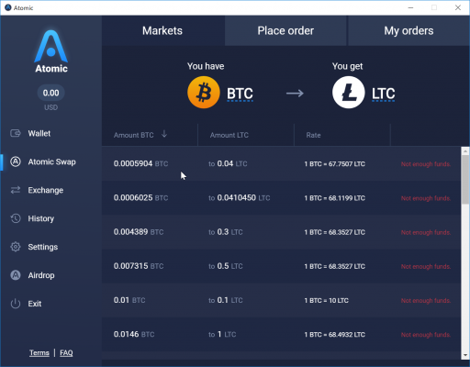Click the Airdrop icon in the sidebar

point(16,275)
